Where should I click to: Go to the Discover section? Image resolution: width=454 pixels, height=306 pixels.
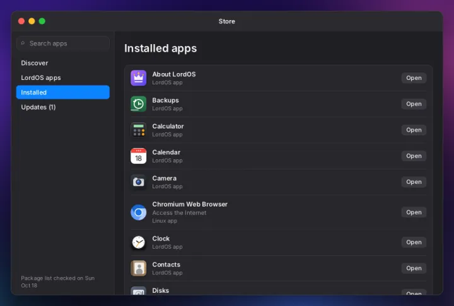pyautogui.click(x=63, y=63)
